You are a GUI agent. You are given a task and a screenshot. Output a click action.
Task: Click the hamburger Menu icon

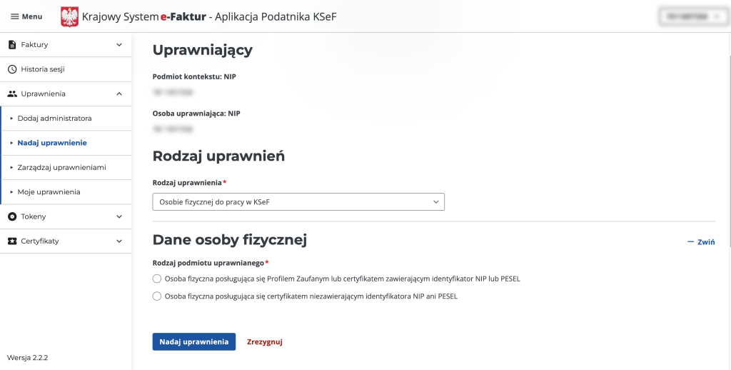tap(14, 16)
